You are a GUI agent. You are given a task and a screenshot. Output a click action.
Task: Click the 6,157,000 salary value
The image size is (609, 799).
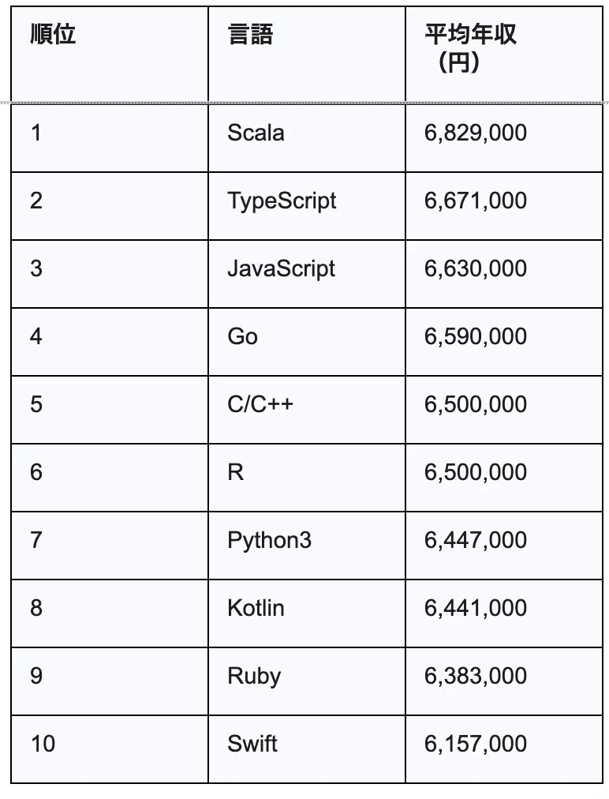476,744
